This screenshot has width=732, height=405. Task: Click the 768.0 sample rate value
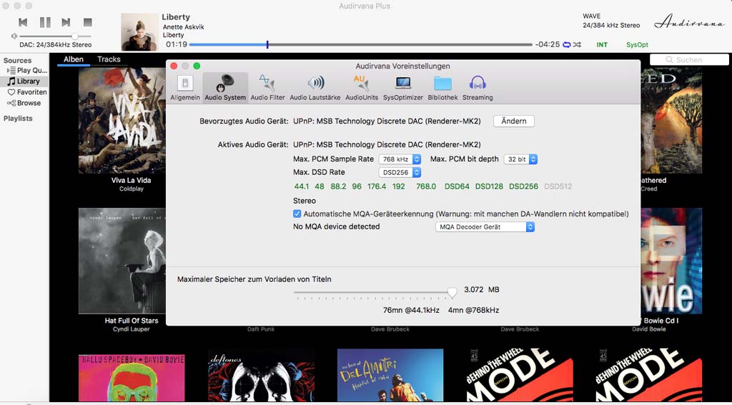click(x=426, y=186)
